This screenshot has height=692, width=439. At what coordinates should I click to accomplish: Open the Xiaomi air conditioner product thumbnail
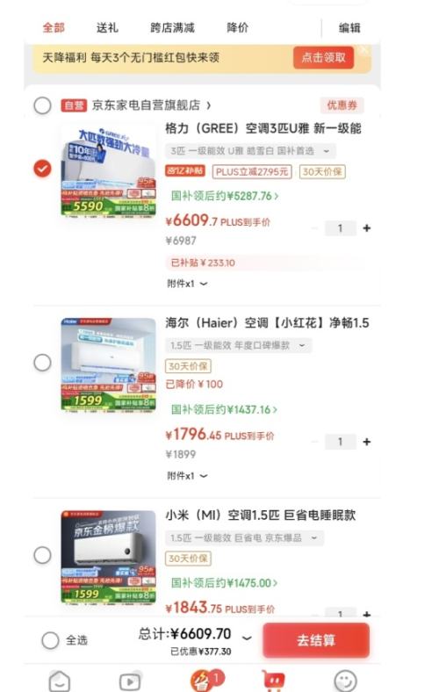(109, 557)
